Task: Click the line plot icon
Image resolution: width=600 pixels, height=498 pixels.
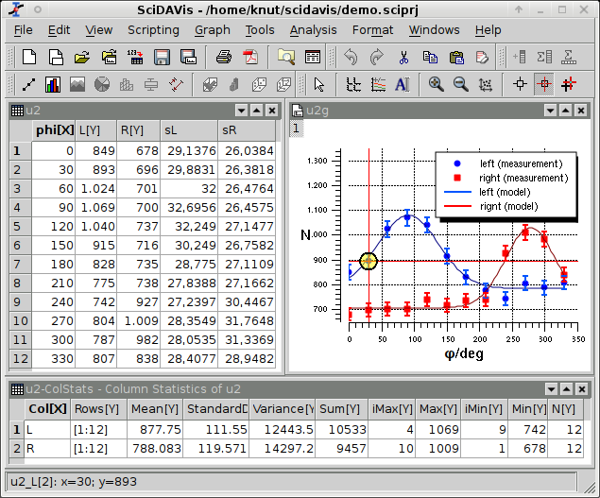Action: [28, 84]
